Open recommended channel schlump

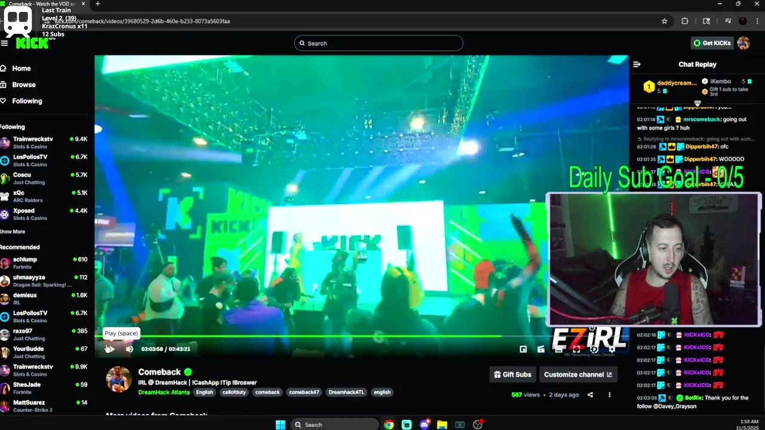pyautogui.click(x=44, y=263)
